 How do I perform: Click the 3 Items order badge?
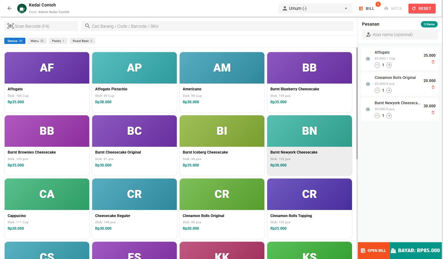429,24
